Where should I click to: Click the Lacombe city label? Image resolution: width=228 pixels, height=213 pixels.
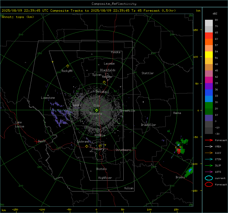(109, 64)
